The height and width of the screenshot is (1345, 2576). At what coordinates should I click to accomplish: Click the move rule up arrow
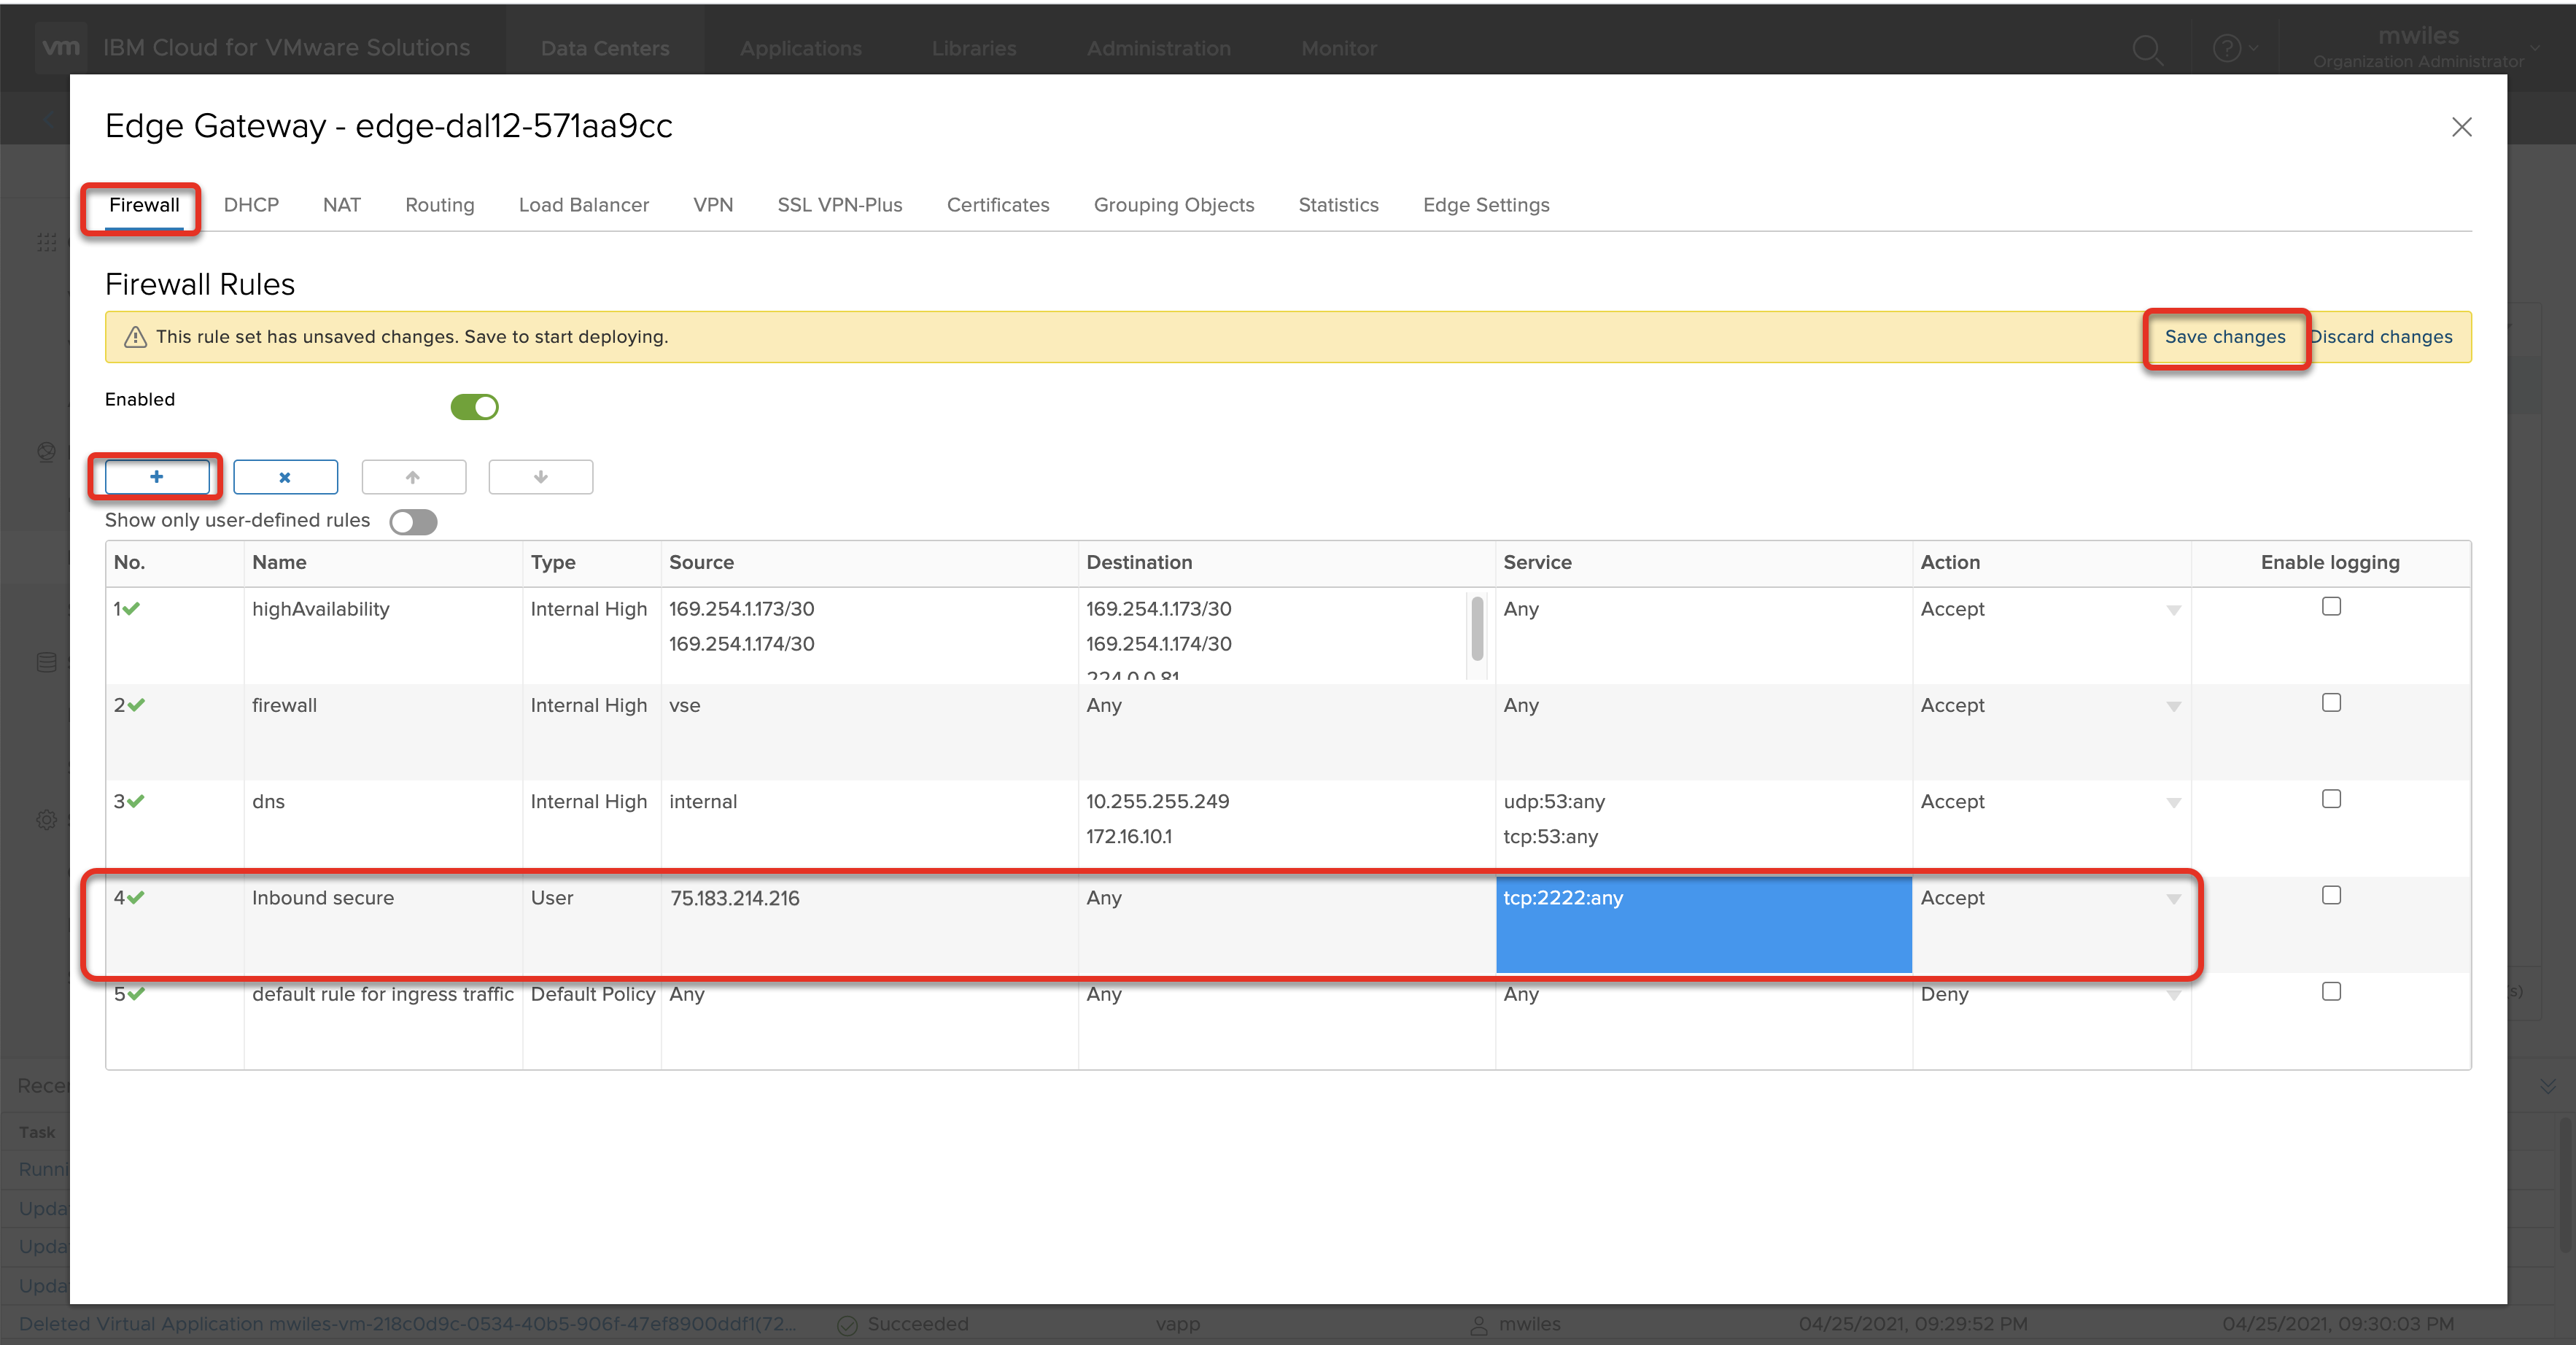[413, 477]
